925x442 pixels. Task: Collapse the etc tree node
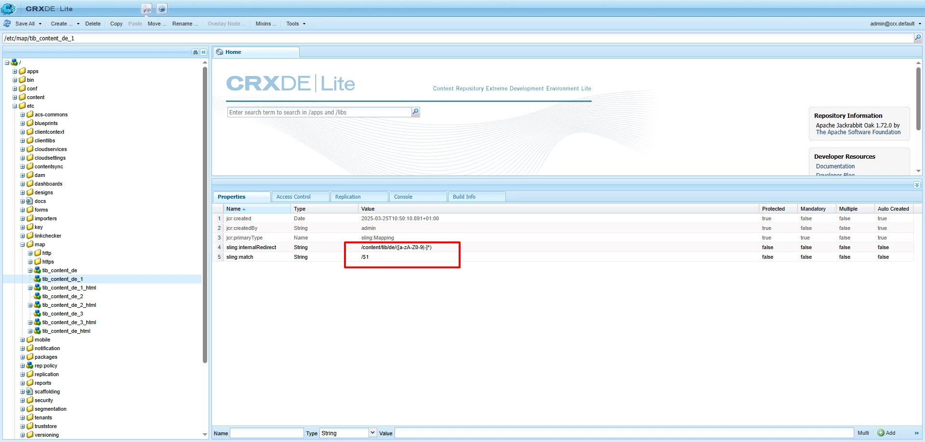pyautogui.click(x=15, y=106)
